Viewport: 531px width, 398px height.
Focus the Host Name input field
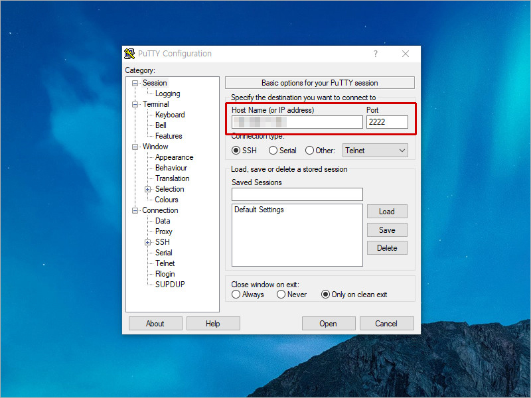(297, 122)
